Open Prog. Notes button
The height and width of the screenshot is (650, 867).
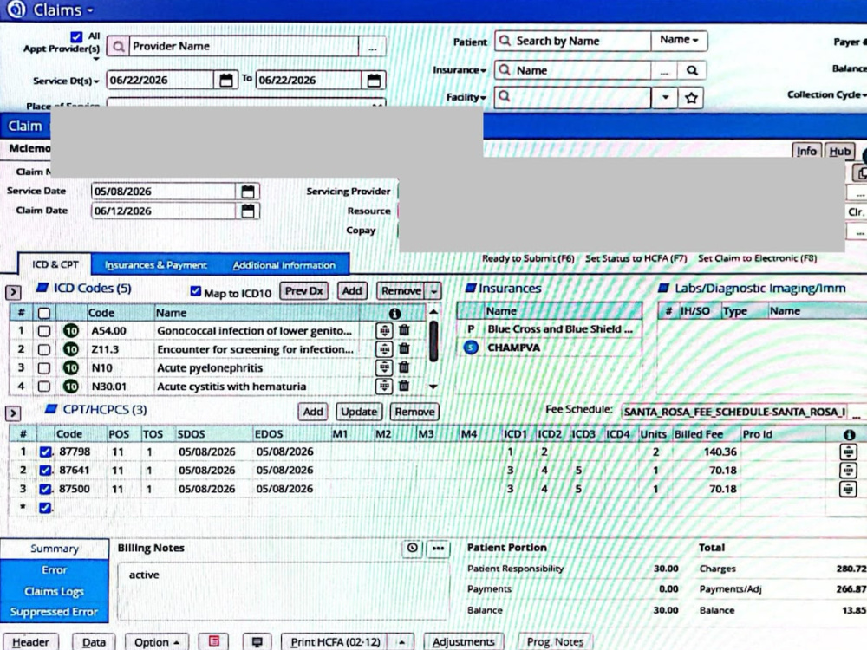pyautogui.click(x=555, y=641)
